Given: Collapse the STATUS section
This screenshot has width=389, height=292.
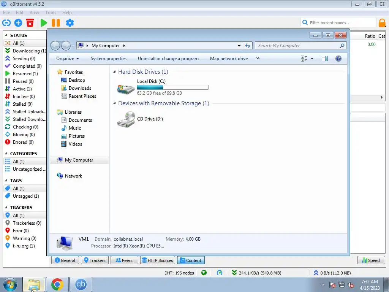Looking at the screenshot, I should pyautogui.click(x=6, y=35).
